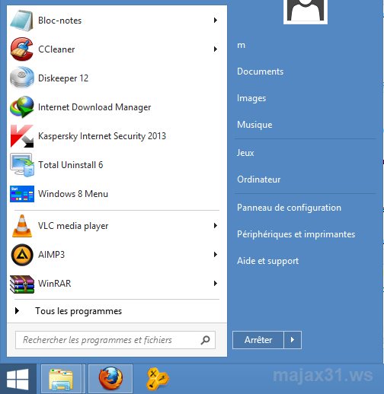
Task: Select the Kaspersky Internet Security 2013 label
Action: click(102, 136)
